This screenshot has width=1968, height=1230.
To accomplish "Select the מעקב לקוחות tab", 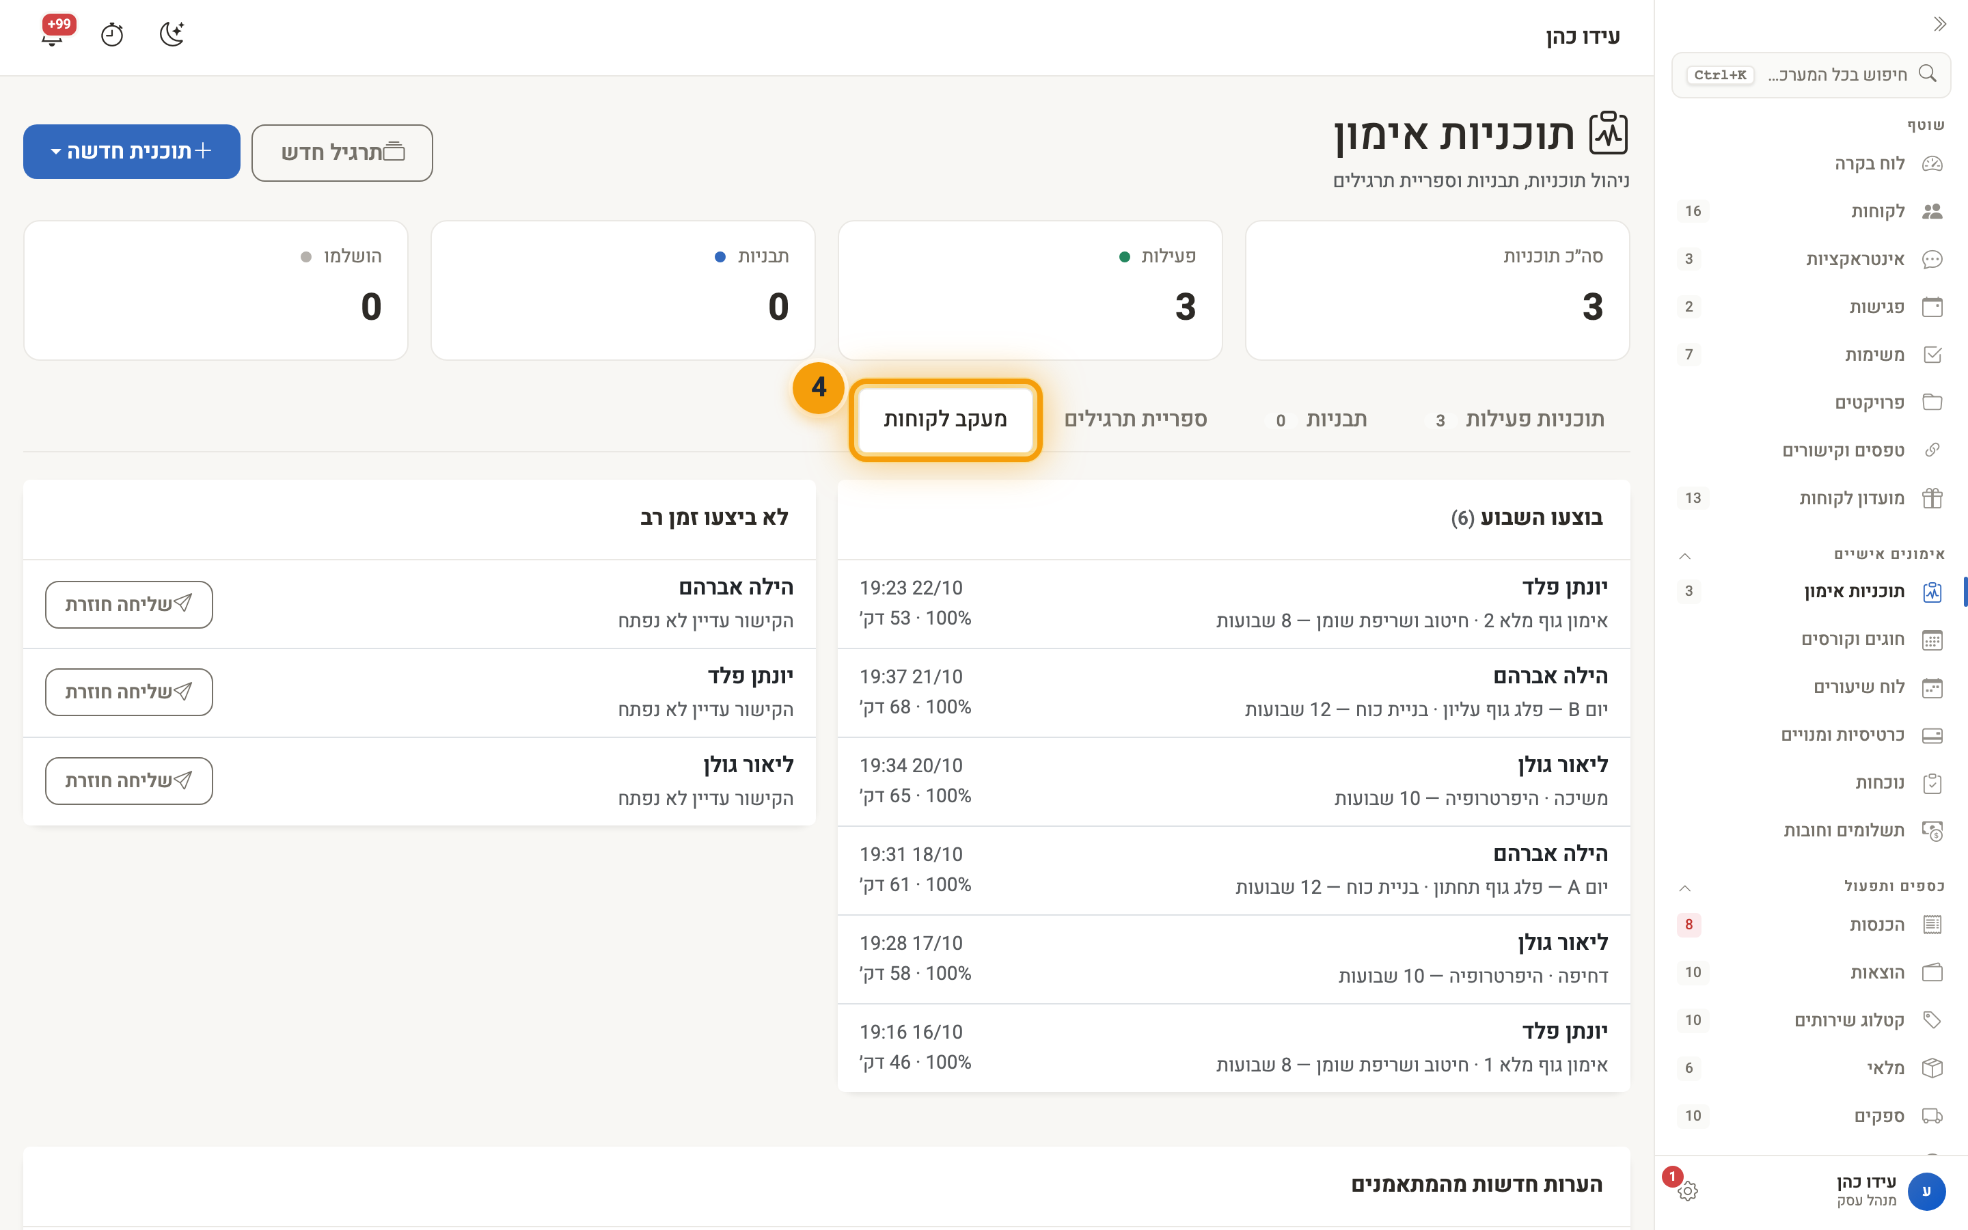I will [945, 420].
